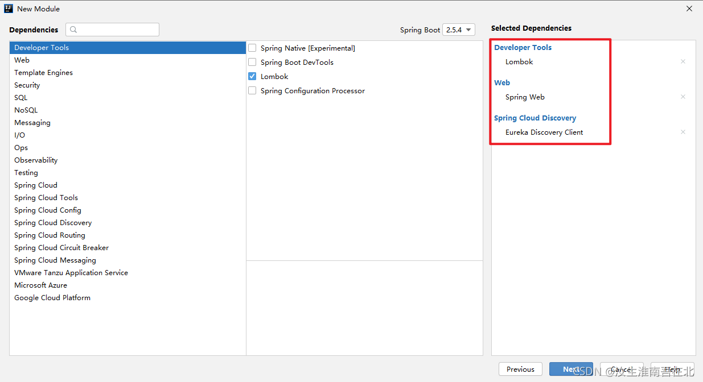Viewport: 703px width, 382px height.
Task: Open the Spring Boot version dropdown
Action: pos(459,30)
